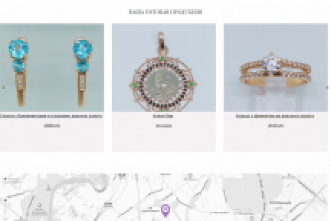The image size is (331, 221).
Task: Click the price under the earrings
Action: coord(51,126)
